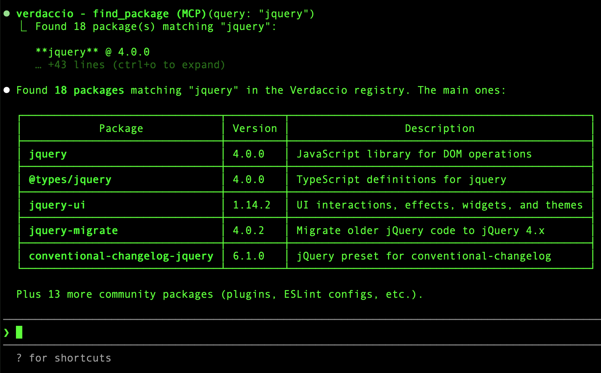Select the 'conventional-changelog-jquery' package cell
Viewport: 601px width, 373px height.
pos(121,256)
